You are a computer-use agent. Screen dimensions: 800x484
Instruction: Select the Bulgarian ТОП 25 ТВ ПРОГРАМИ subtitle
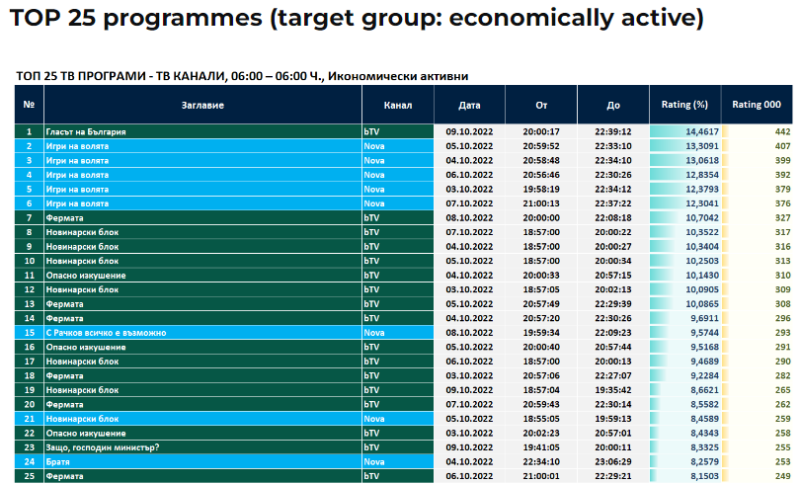point(243,76)
